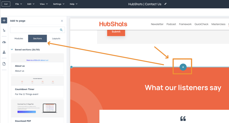Viewport: 229px width, 123px height.
Task: Open the View menu
Action: (44, 4)
